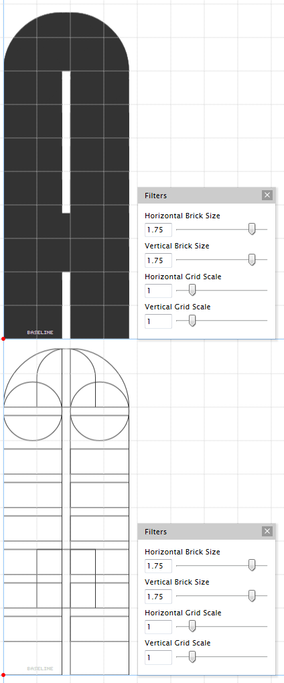Image resolution: width=284 pixels, height=683 pixels.
Task: Close the lower Filters panel
Action: 267,532
